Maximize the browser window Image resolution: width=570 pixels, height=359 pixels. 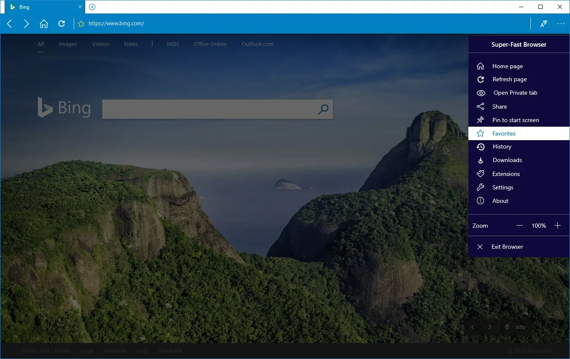coord(540,7)
